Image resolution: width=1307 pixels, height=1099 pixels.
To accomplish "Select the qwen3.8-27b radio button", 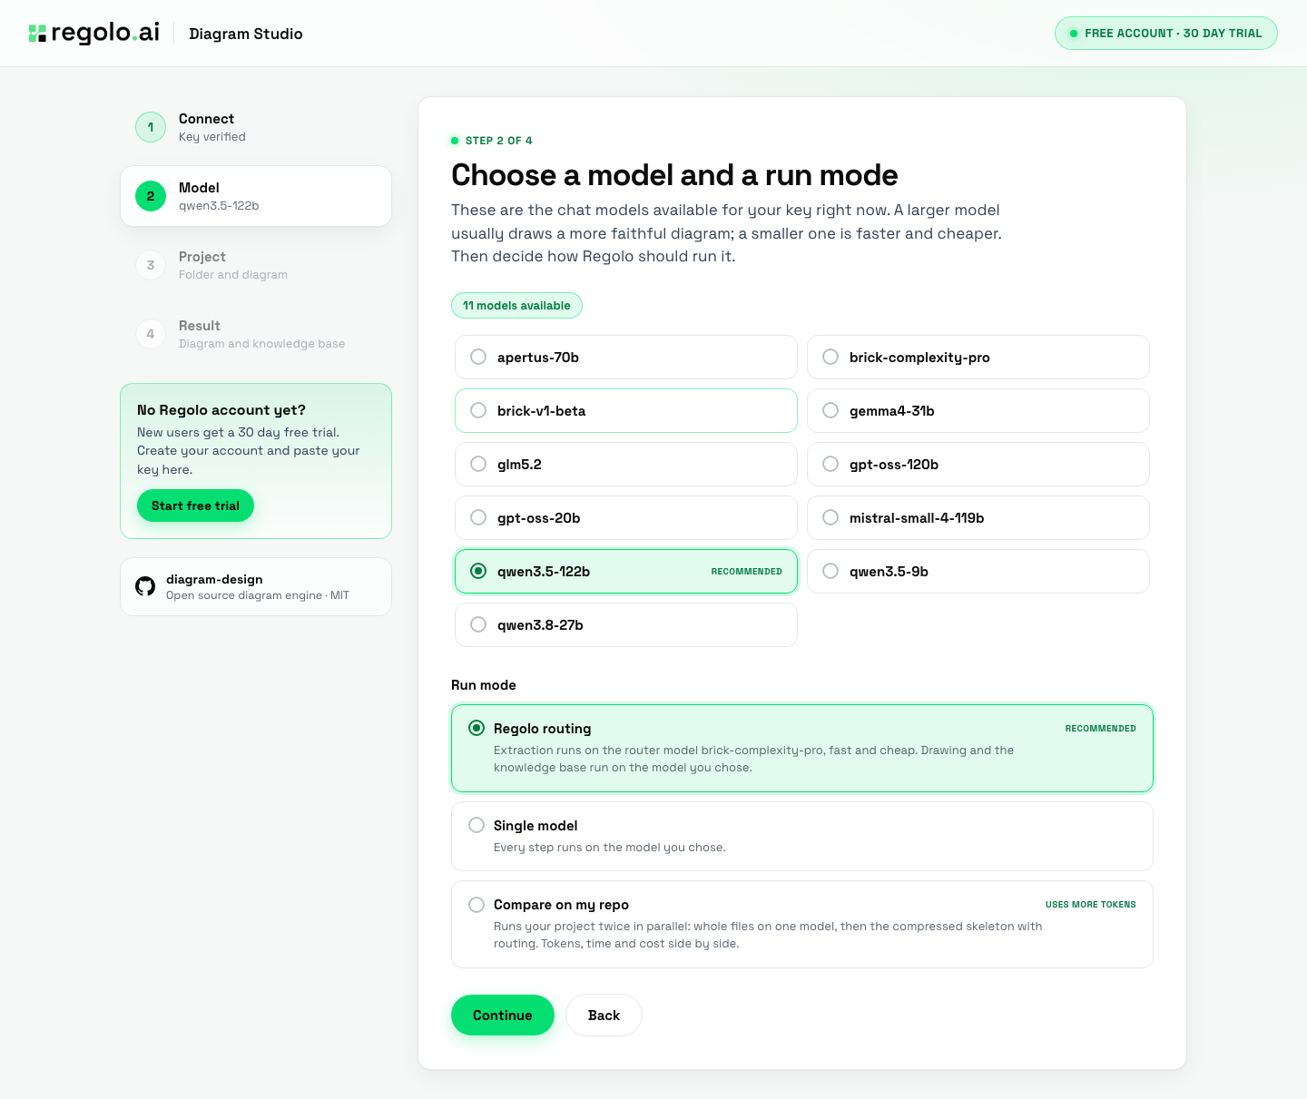I will [478, 624].
